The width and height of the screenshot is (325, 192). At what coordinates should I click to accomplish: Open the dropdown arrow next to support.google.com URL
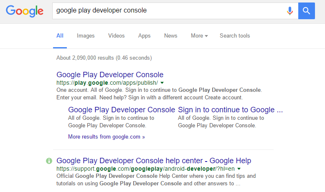pos(239,169)
